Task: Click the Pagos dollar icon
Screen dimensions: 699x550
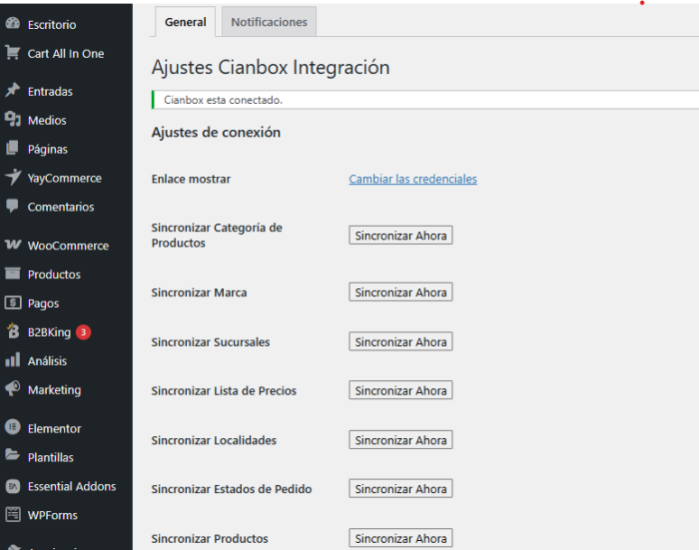Action: (x=12, y=302)
